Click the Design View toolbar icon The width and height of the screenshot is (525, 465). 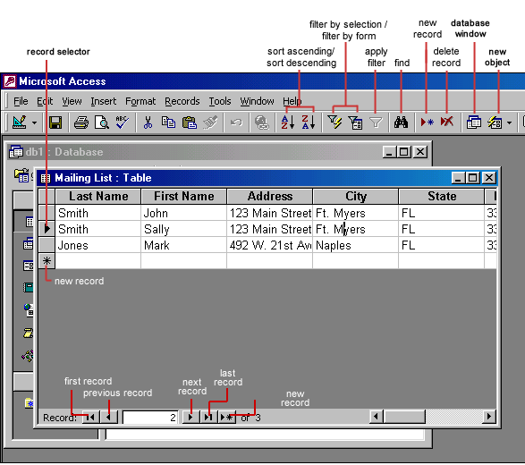pos(20,123)
